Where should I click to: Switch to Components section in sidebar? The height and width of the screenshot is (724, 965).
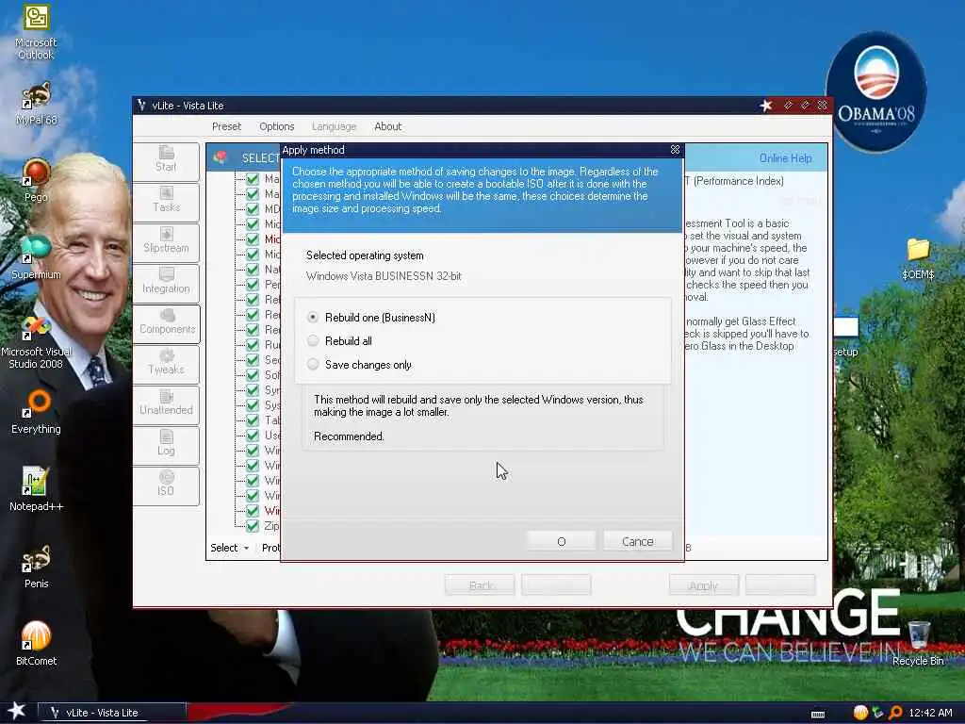[x=166, y=324]
